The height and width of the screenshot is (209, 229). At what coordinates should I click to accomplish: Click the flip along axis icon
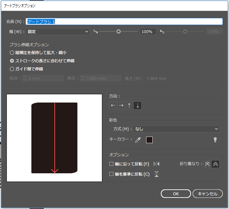[156, 164]
